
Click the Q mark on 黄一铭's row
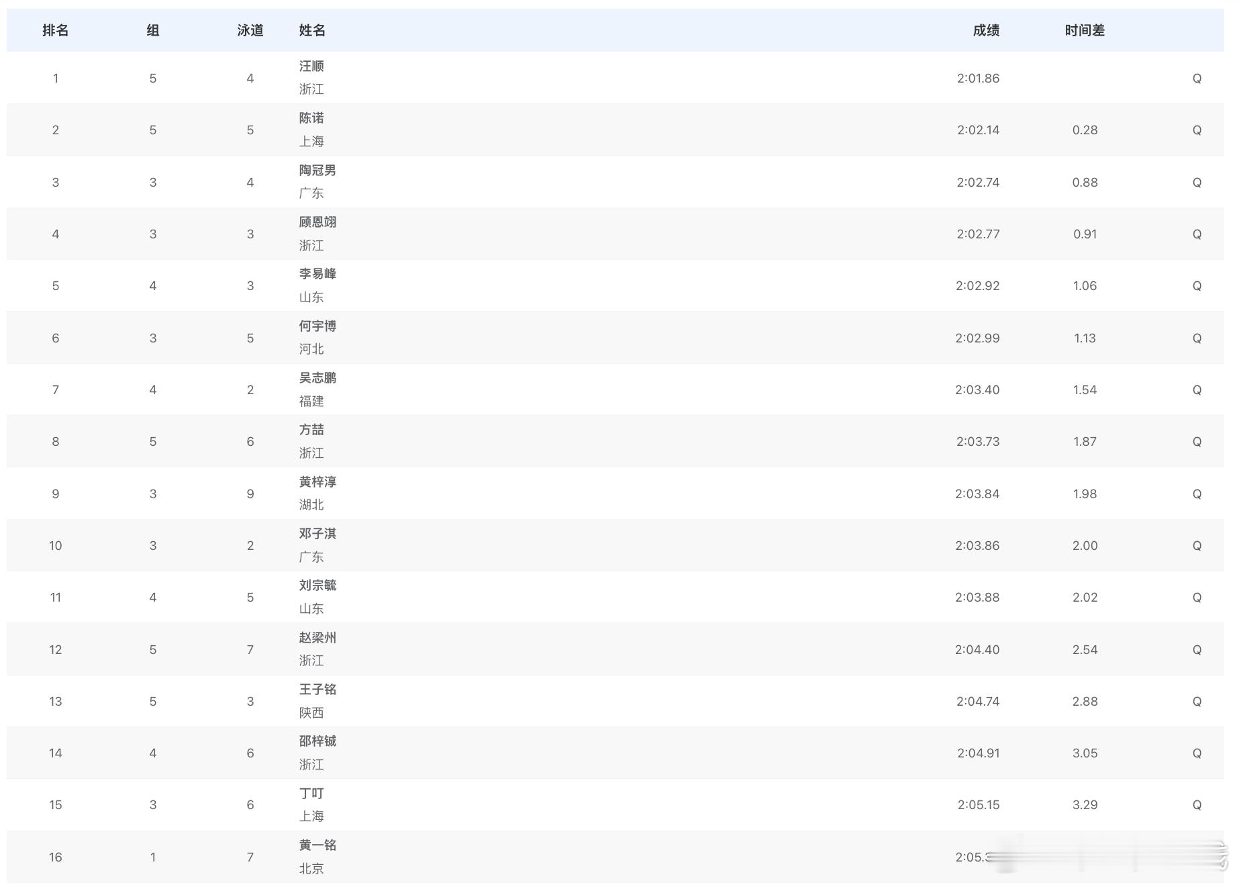[1197, 857]
